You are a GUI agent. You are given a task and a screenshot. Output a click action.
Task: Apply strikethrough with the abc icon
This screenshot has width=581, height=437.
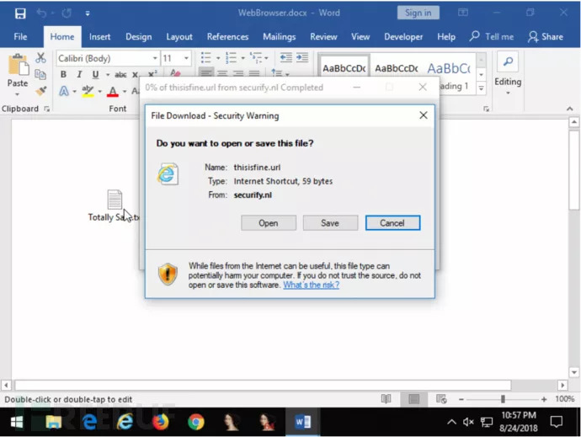120,74
